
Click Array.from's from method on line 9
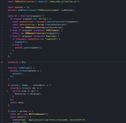[47, 25]
